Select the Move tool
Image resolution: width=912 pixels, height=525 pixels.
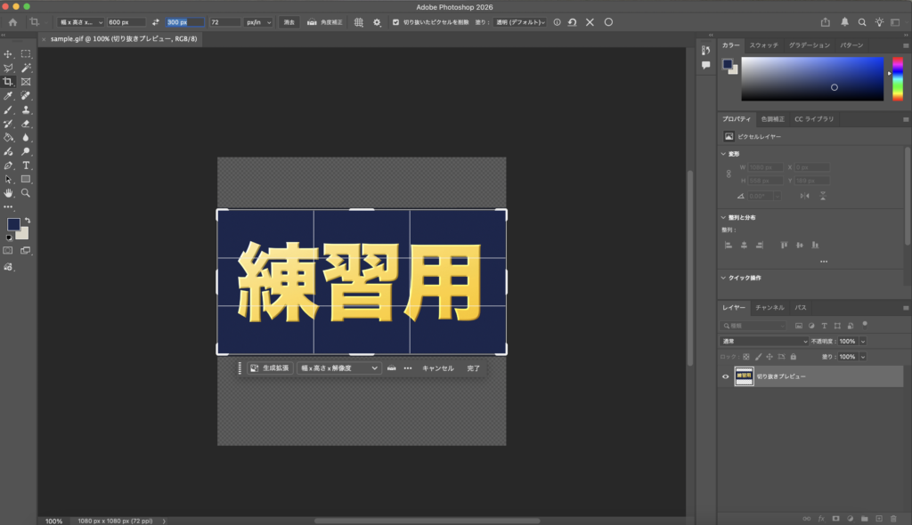click(8, 54)
